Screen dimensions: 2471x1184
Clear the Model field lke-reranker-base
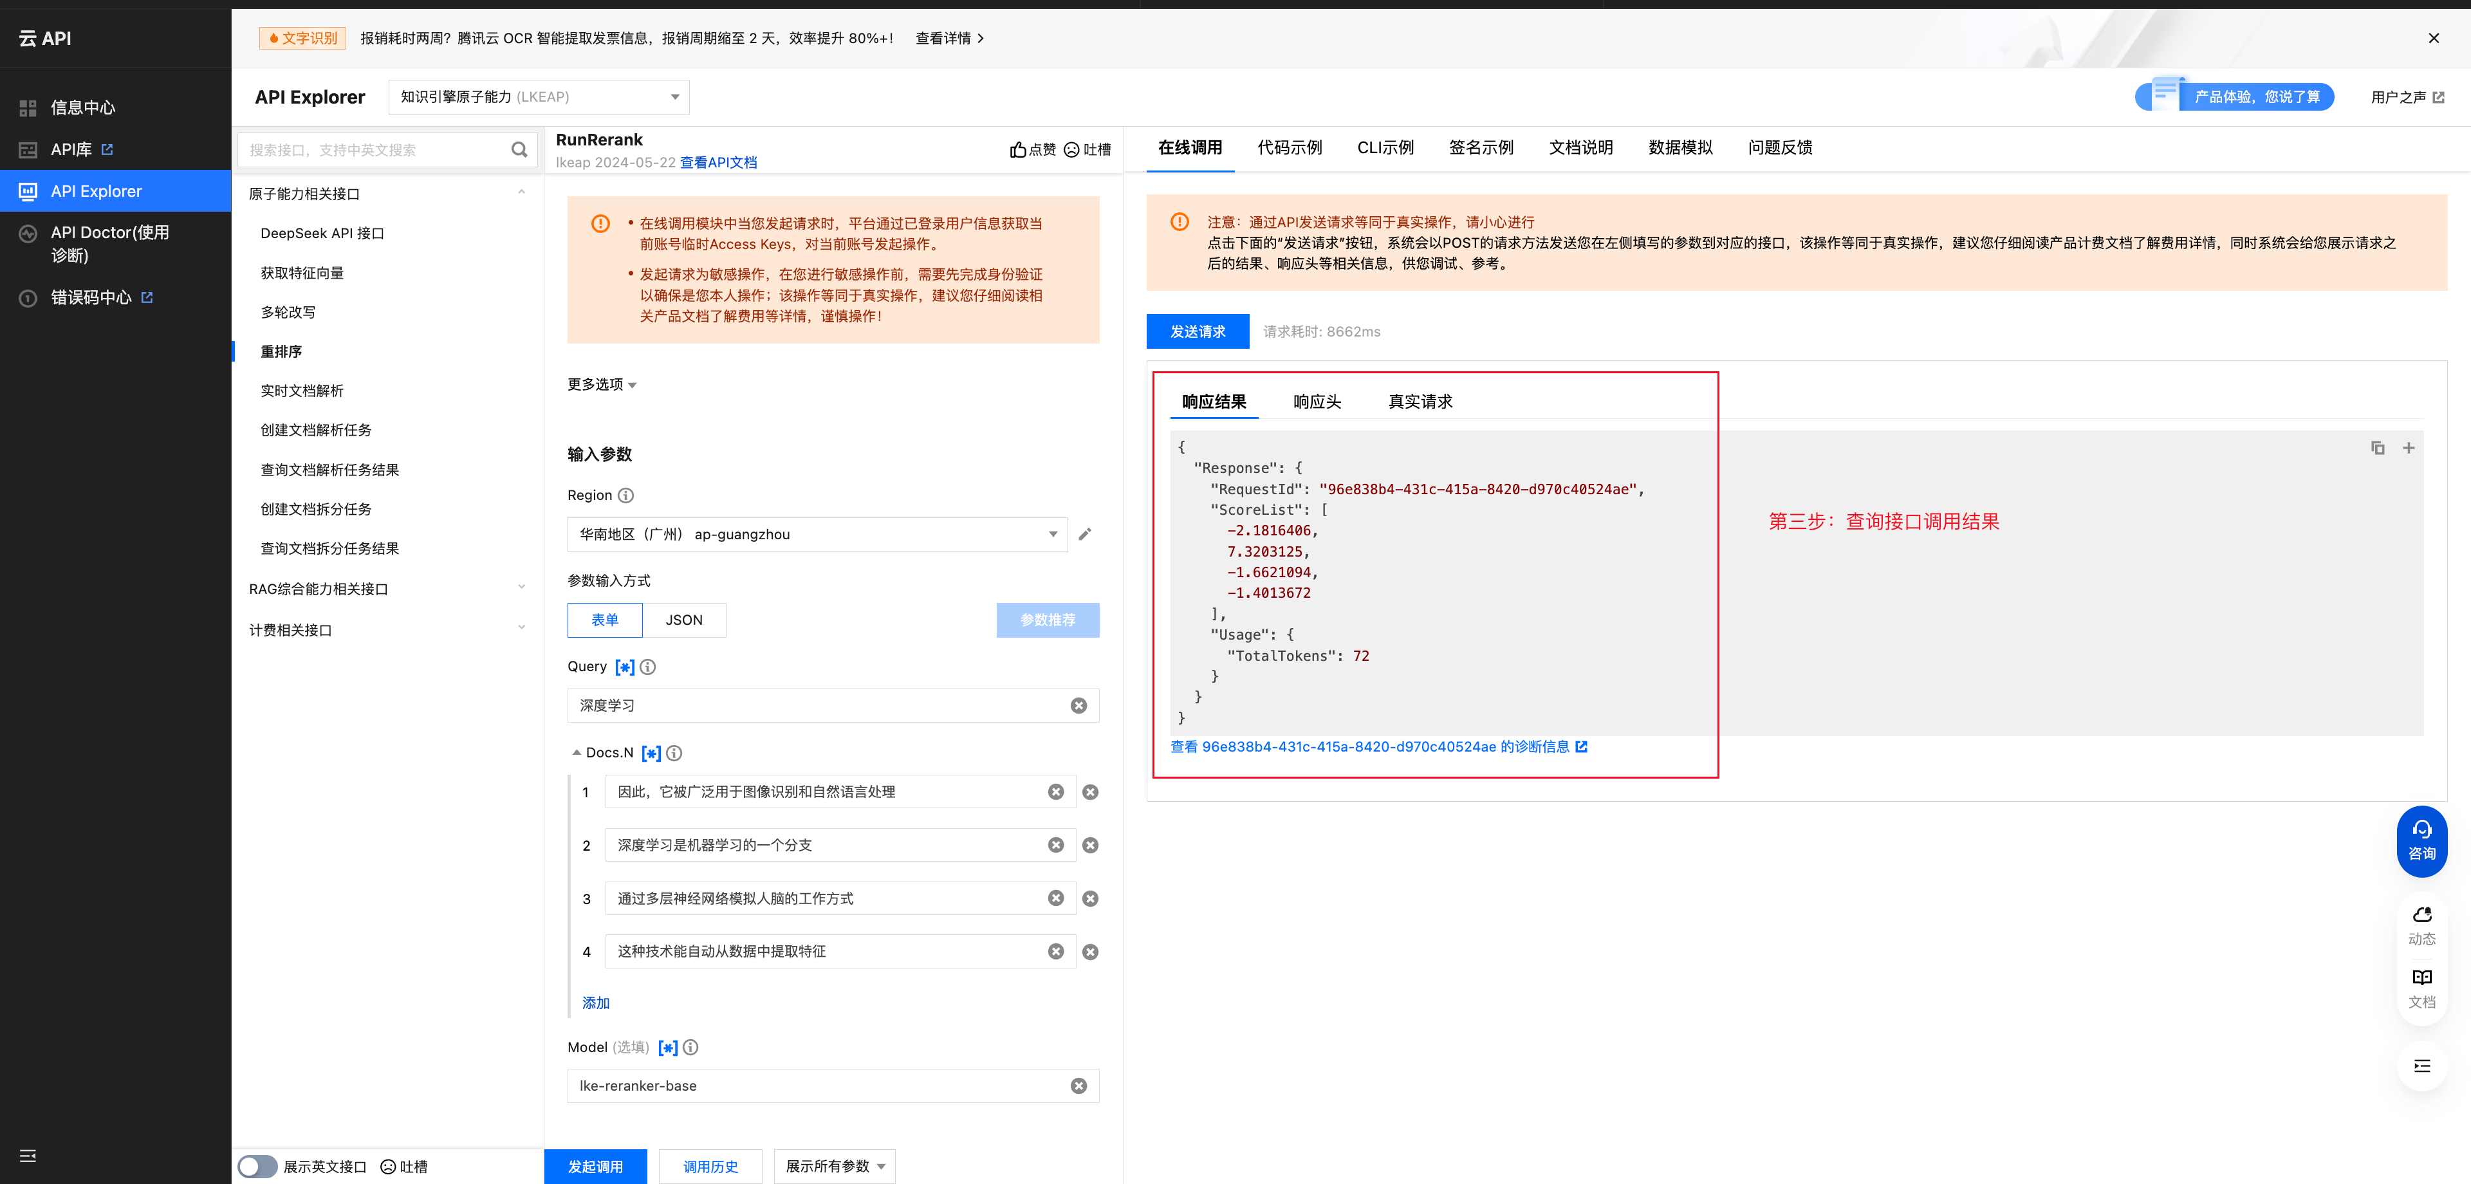(1078, 1086)
